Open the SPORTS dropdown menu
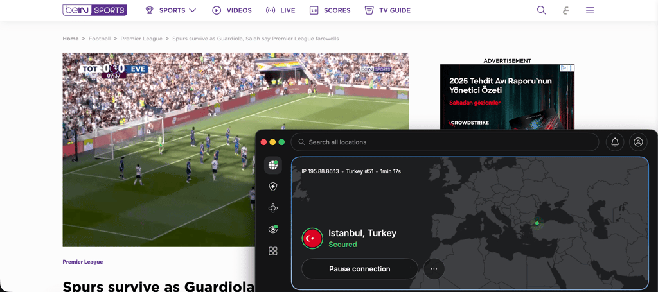This screenshot has width=658, height=292. 177,10
